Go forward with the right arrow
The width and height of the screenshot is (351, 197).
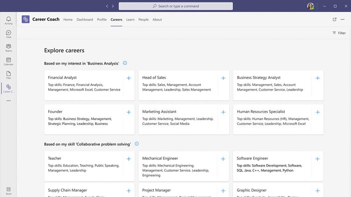click(x=113, y=6)
